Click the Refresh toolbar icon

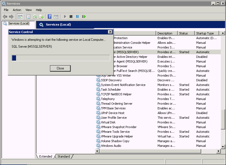coord(35,17)
